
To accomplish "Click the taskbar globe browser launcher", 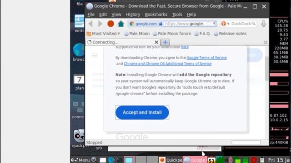I will click(x=111, y=160).
